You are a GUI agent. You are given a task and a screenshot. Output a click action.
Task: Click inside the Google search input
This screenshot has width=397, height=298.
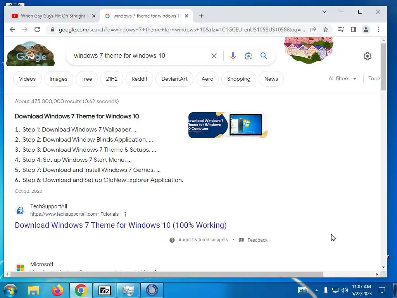[x=139, y=56]
